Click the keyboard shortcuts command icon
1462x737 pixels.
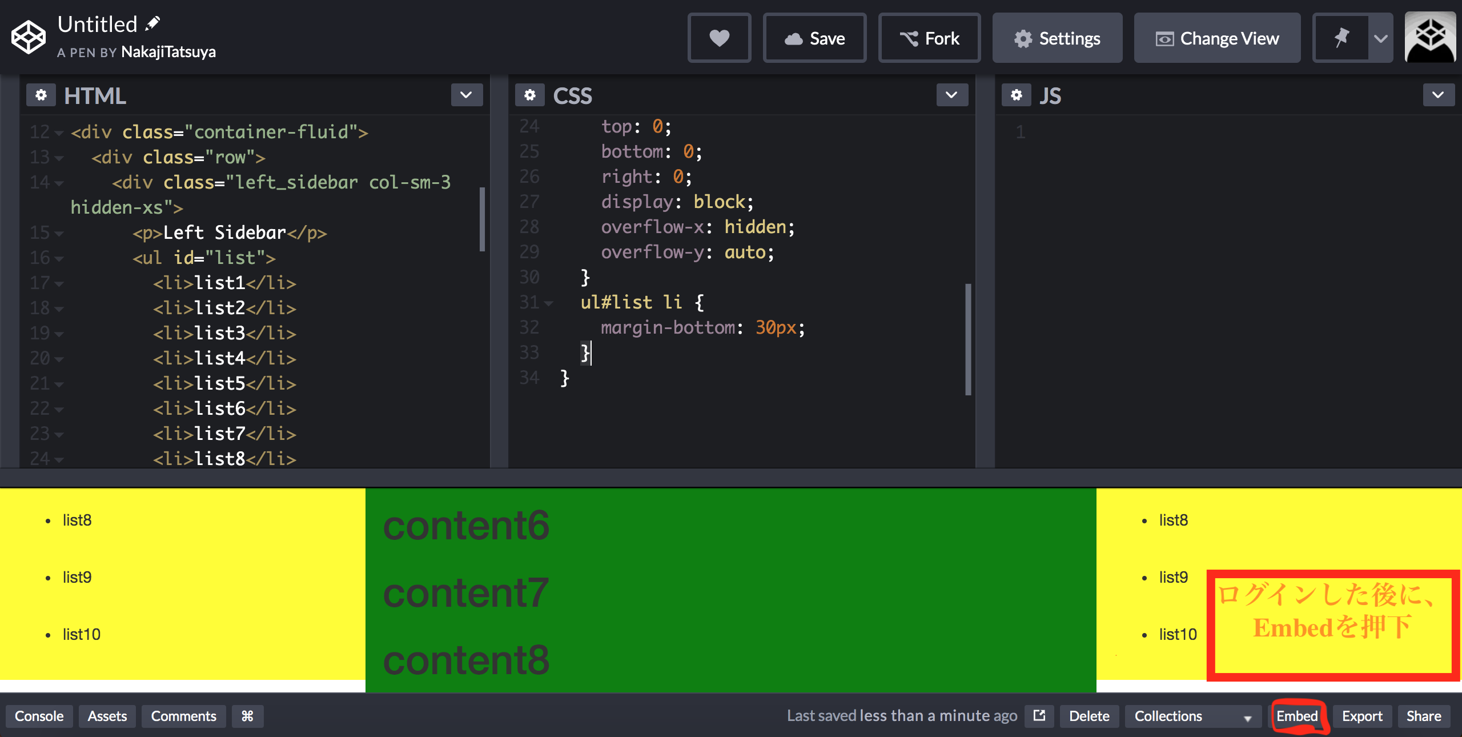pos(247,716)
